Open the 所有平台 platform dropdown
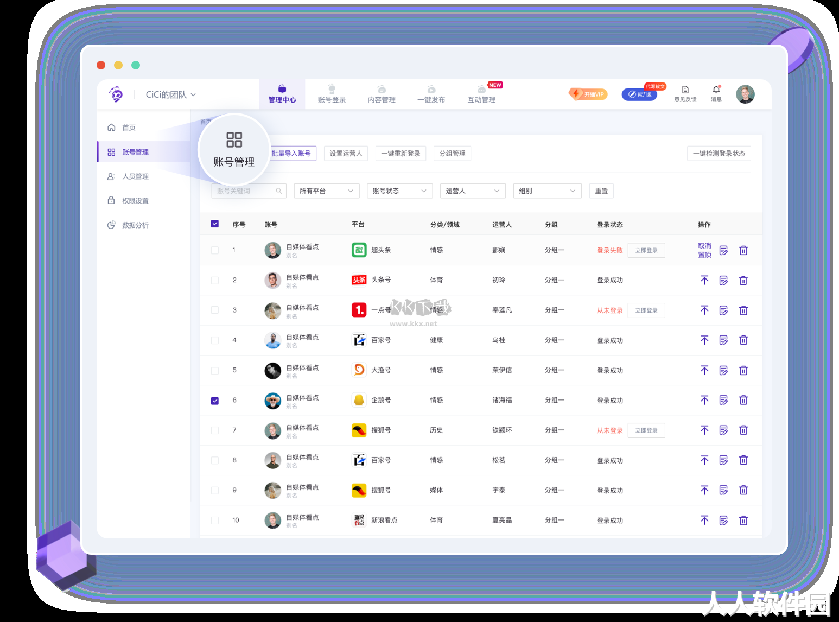This screenshot has height=622, width=839. 327,191
